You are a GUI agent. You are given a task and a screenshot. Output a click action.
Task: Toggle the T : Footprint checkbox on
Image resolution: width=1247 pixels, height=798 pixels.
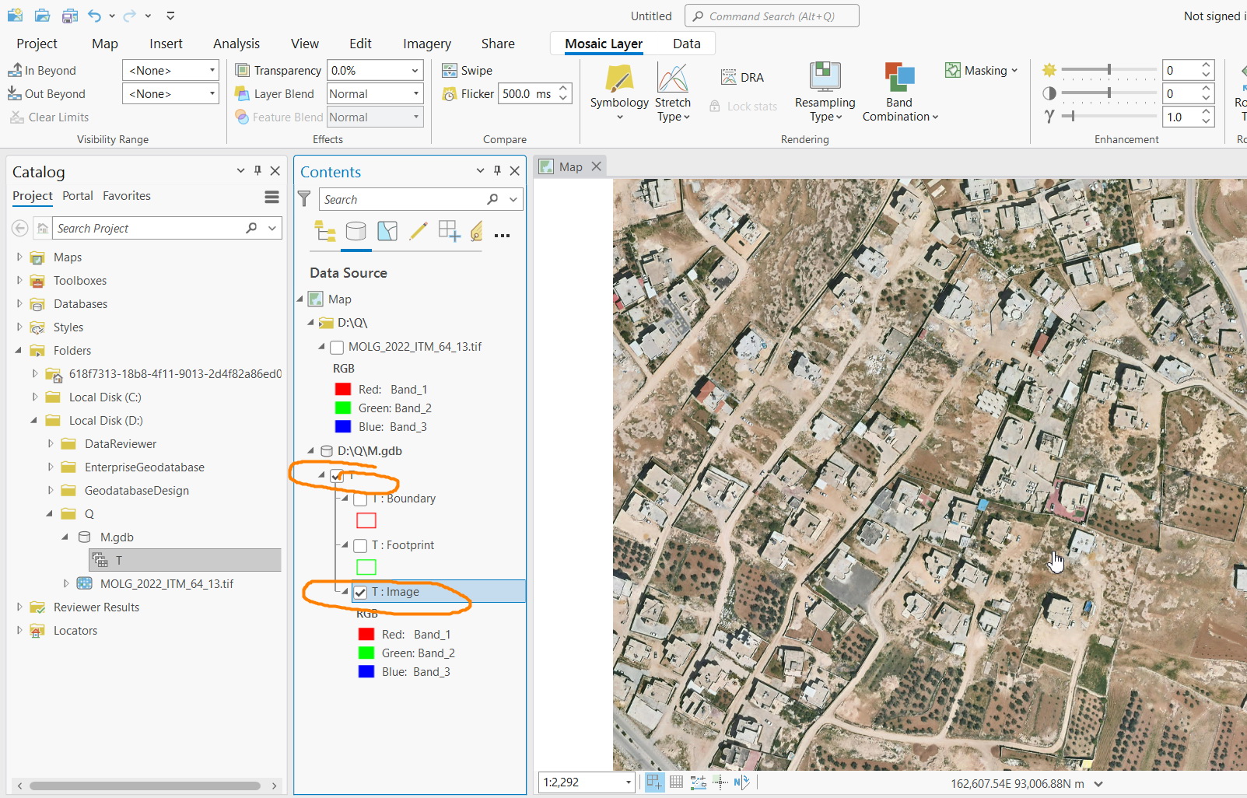coord(360,545)
